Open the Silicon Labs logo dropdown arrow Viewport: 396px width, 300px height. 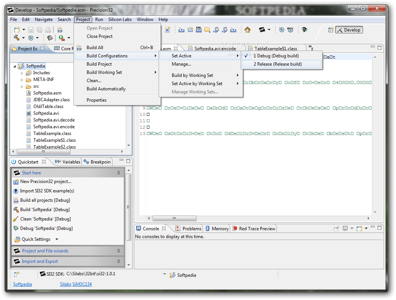tap(269, 30)
